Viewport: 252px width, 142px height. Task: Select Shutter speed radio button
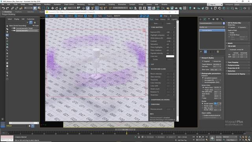click(203, 103)
